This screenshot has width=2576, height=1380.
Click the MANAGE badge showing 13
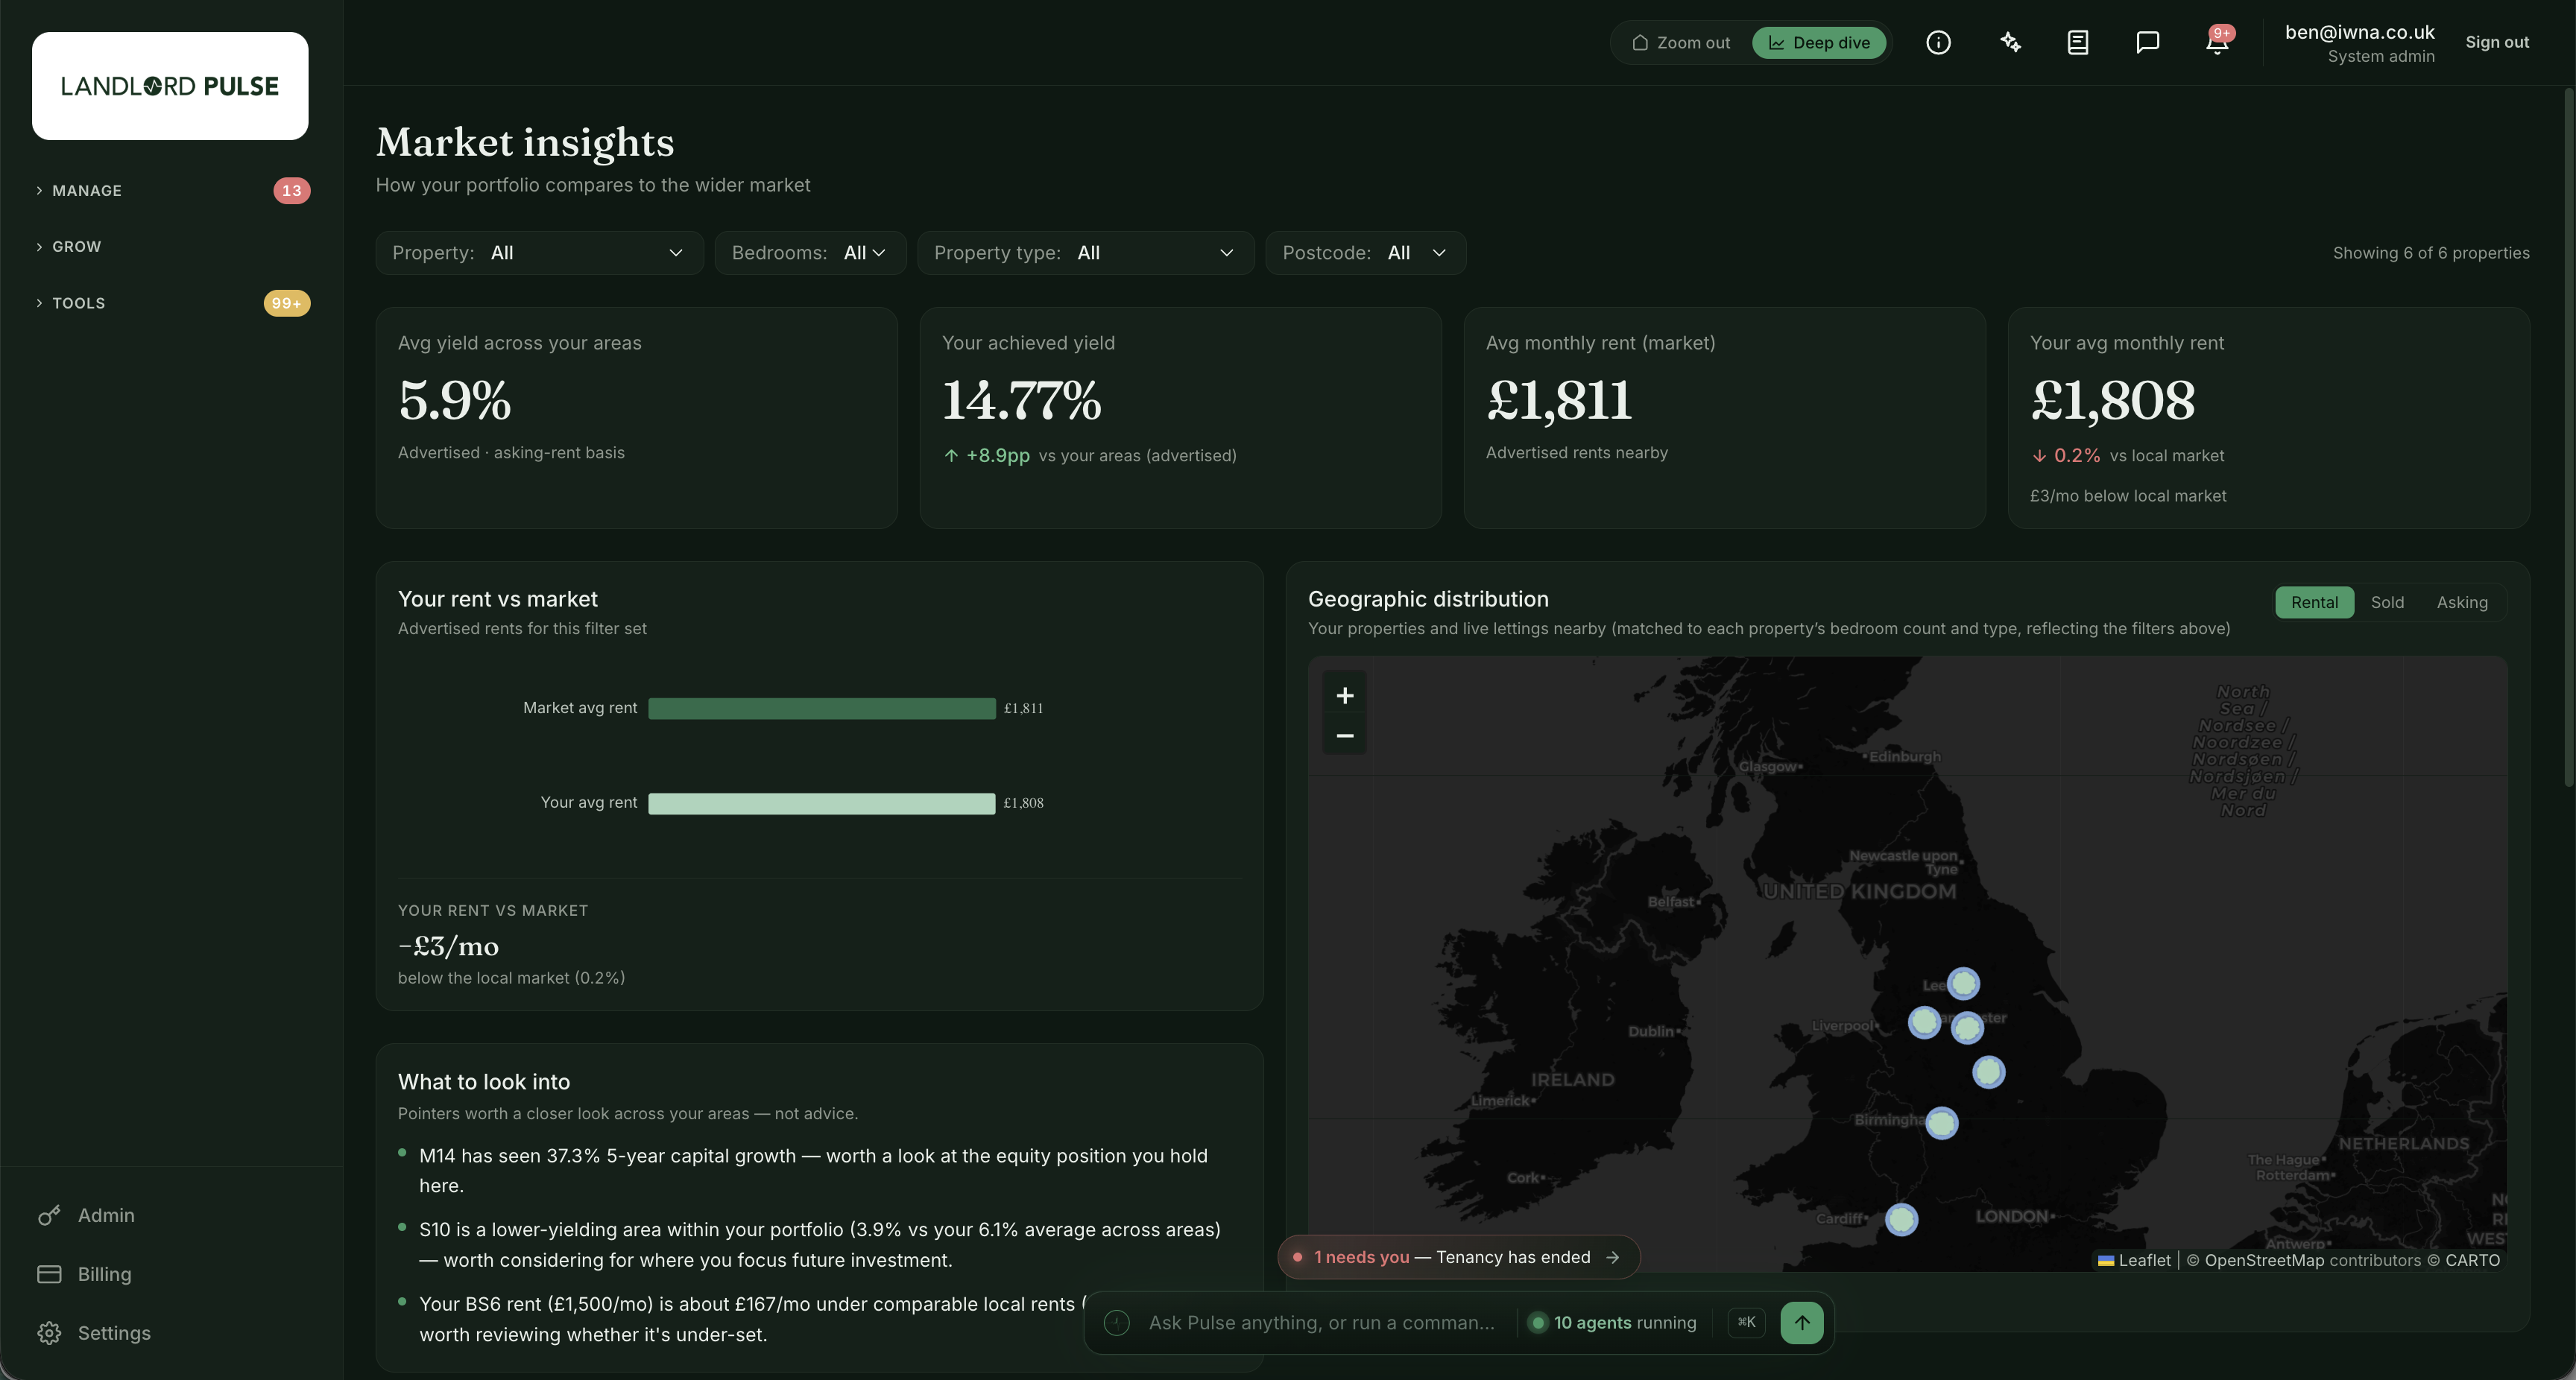click(291, 190)
